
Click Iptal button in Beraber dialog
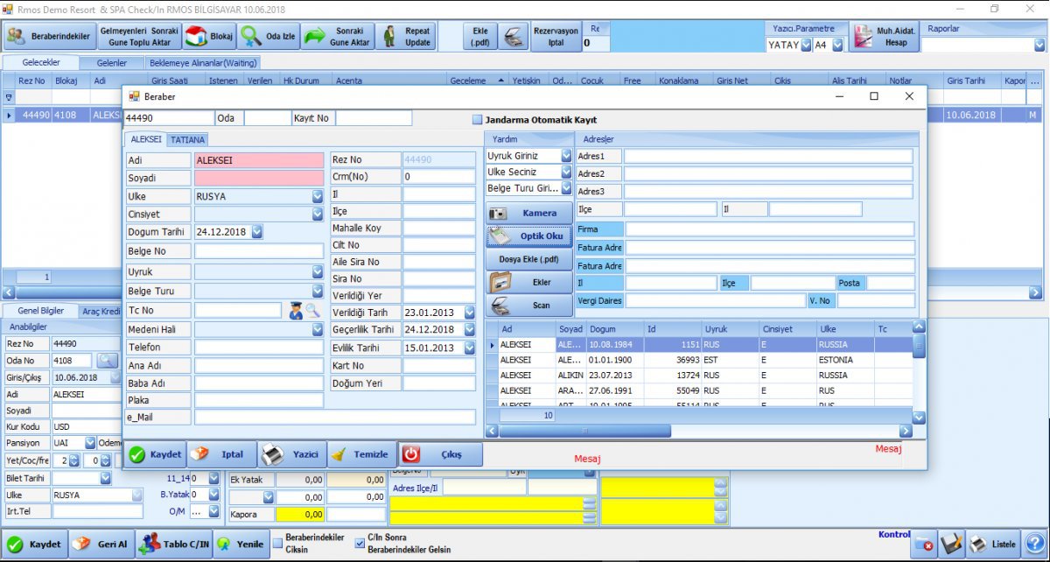click(x=221, y=454)
